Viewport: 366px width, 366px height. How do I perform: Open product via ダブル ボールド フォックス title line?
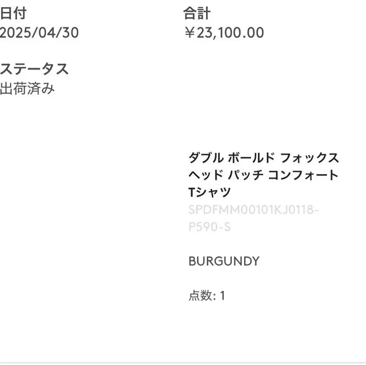264,158
